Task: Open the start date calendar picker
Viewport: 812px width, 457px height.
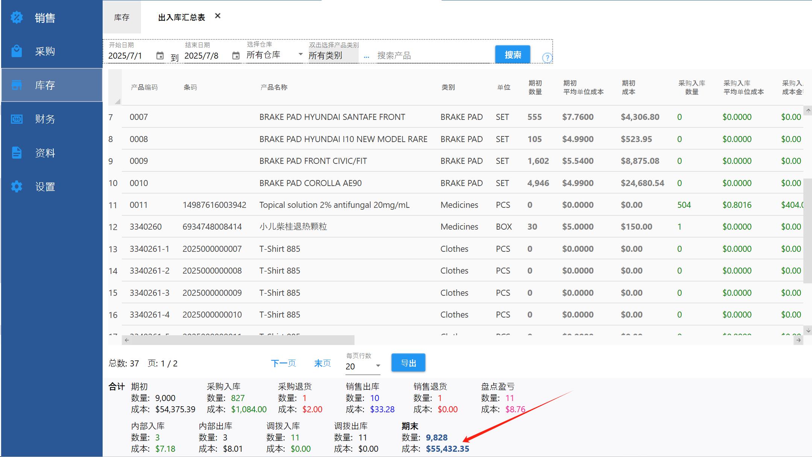Action: [160, 56]
